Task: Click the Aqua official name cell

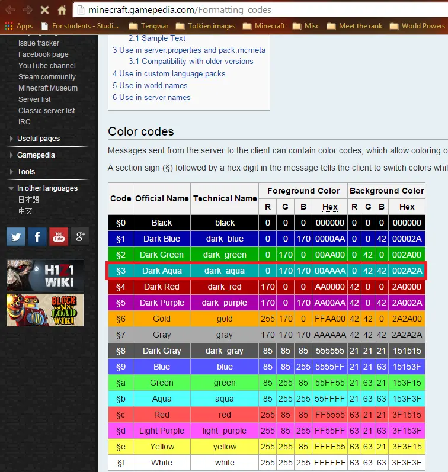Action: (162, 399)
